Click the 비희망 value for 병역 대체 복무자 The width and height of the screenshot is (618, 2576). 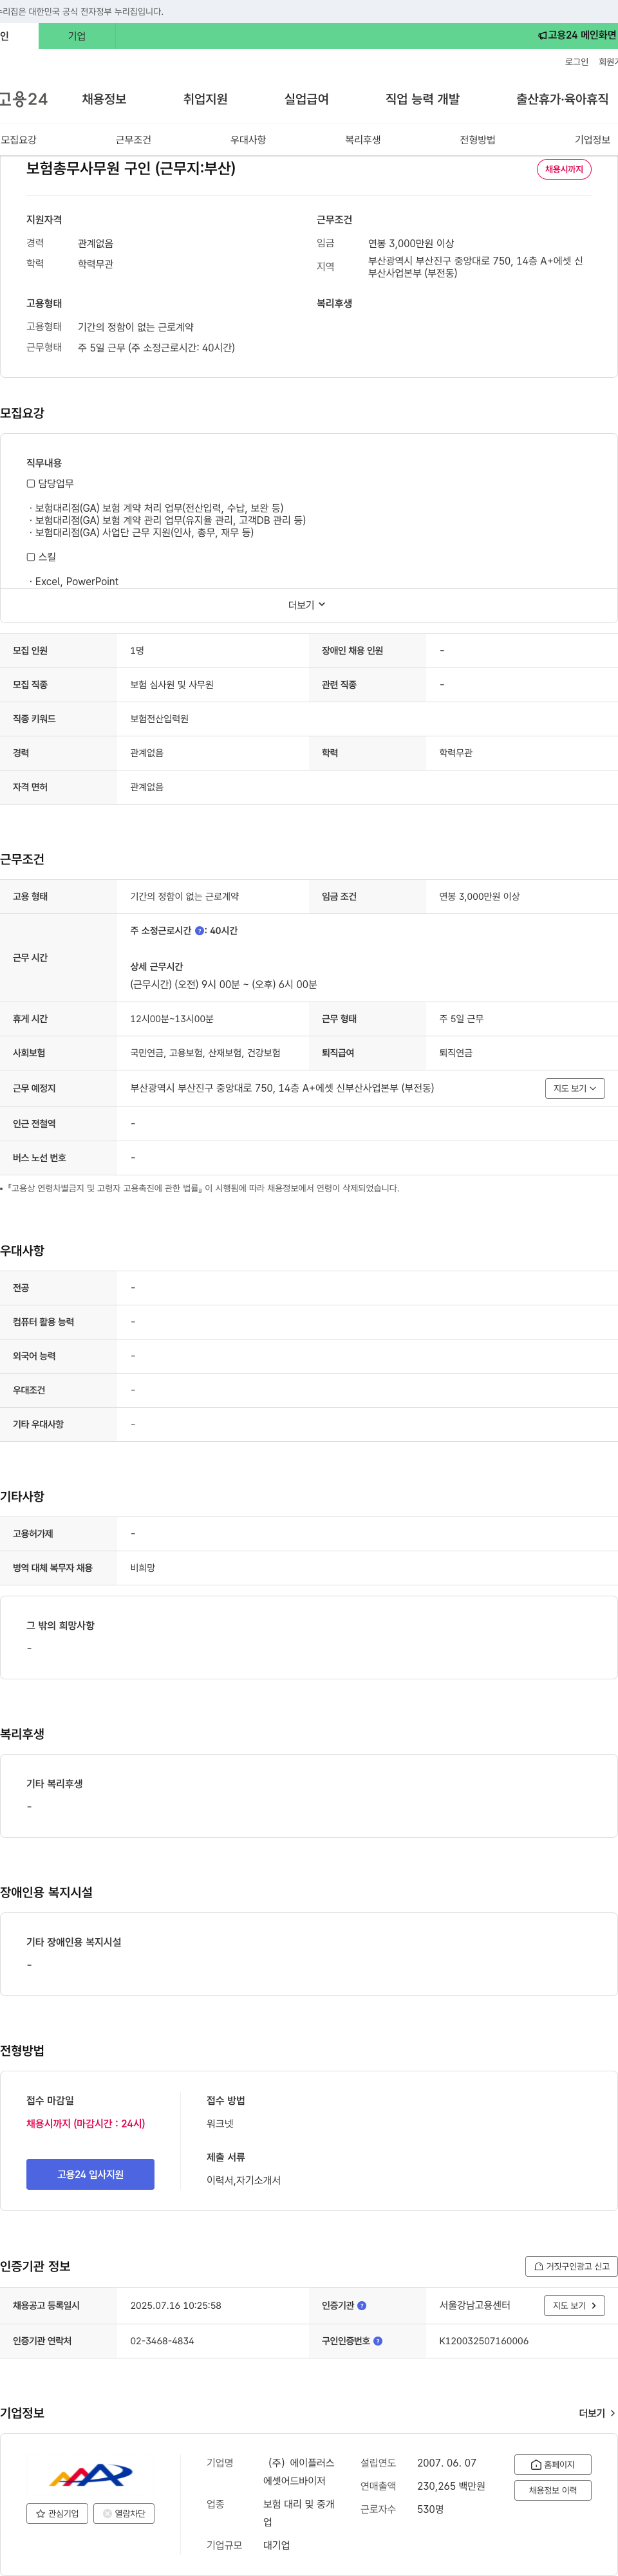tap(143, 1568)
